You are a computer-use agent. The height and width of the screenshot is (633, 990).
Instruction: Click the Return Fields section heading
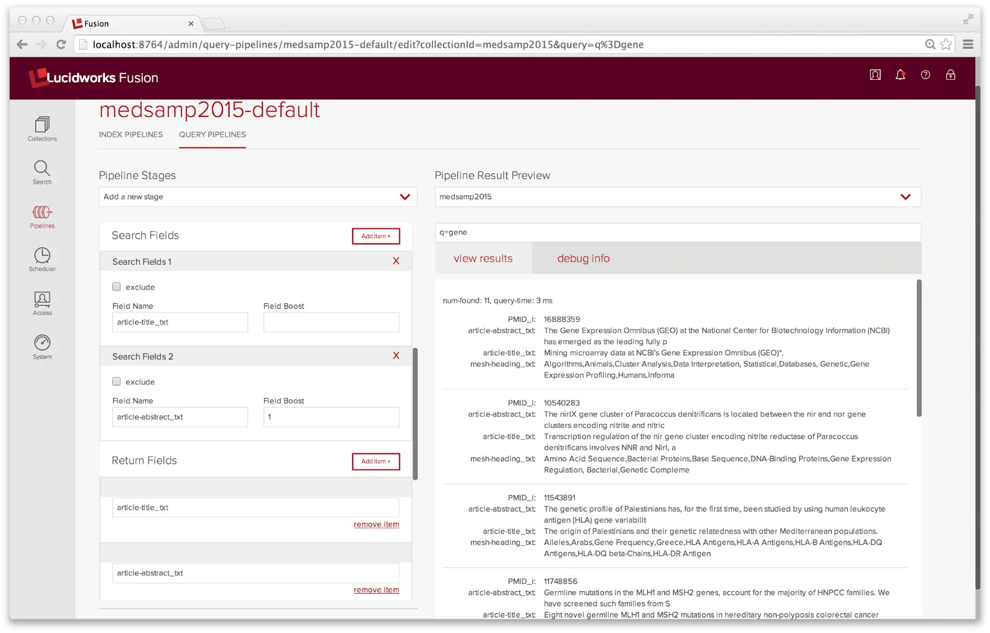coord(144,460)
